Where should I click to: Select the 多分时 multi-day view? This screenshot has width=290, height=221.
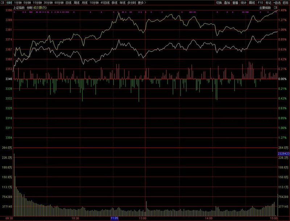[132, 3]
